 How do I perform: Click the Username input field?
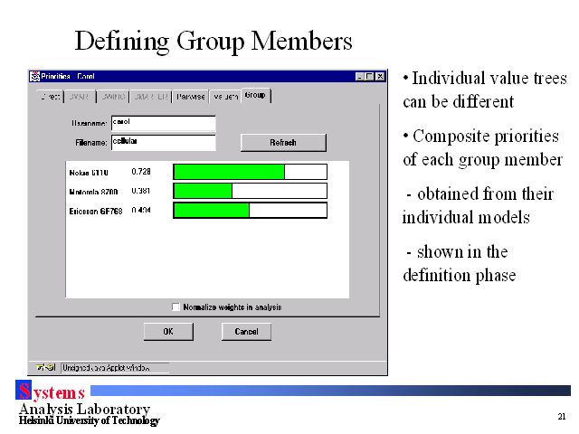(163, 123)
